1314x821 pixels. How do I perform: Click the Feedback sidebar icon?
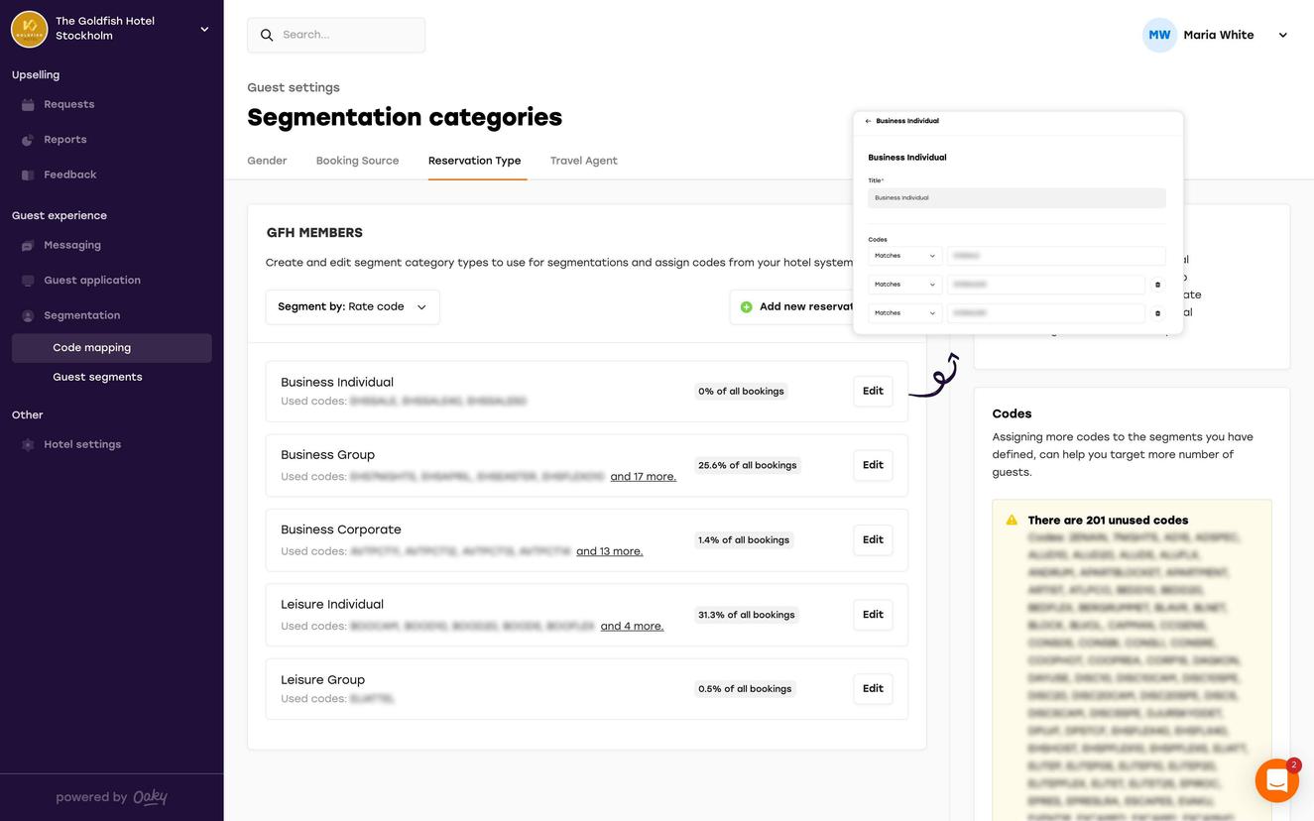28,175
